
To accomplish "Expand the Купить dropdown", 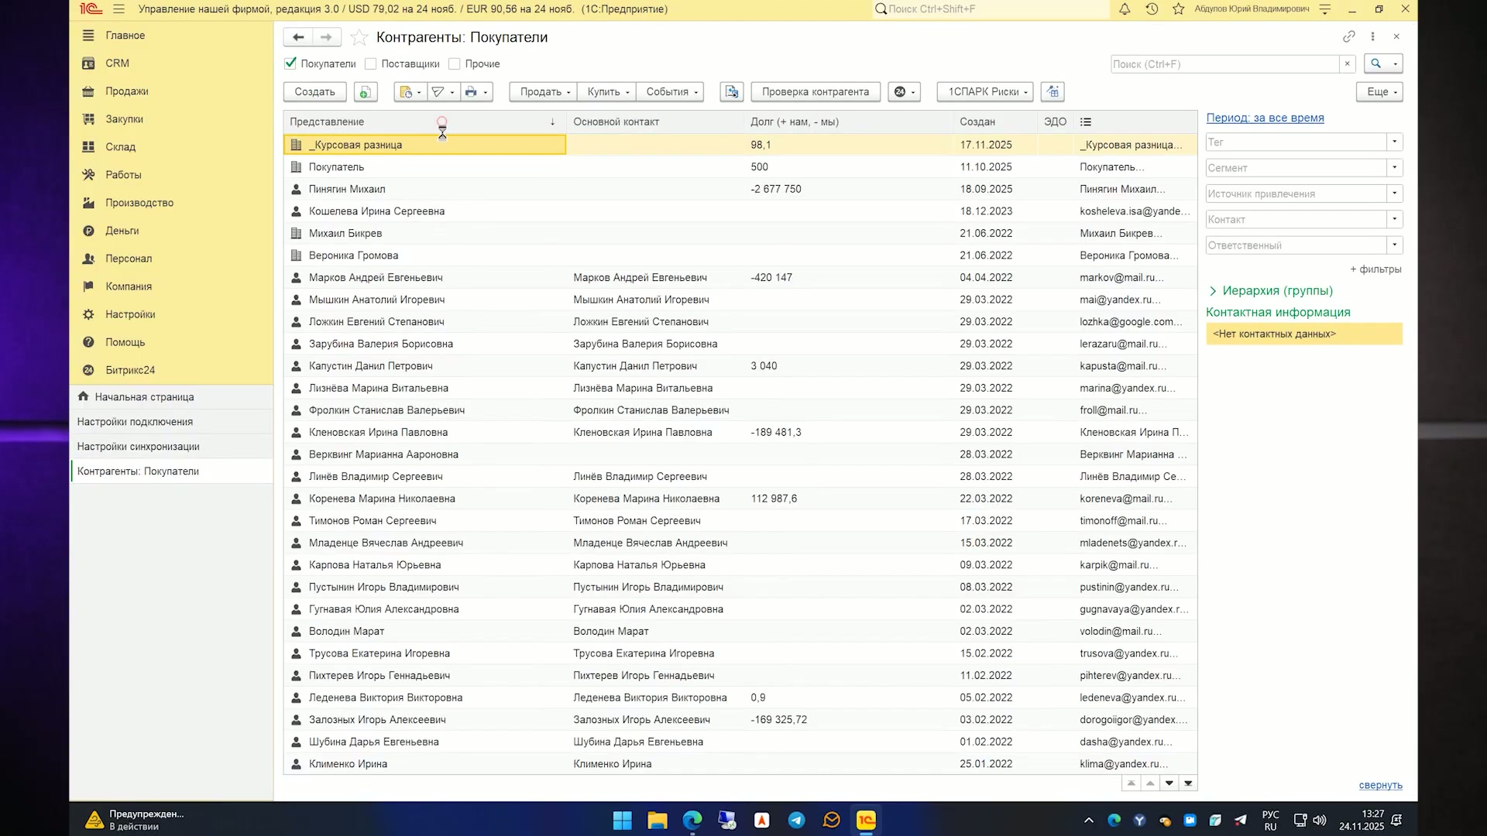I will [x=607, y=92].
